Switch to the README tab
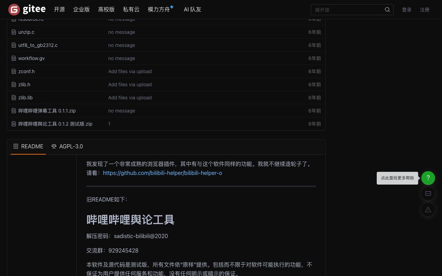Viewport: 442px width, 276px height. pyautogui.click(x=28, y=147)
